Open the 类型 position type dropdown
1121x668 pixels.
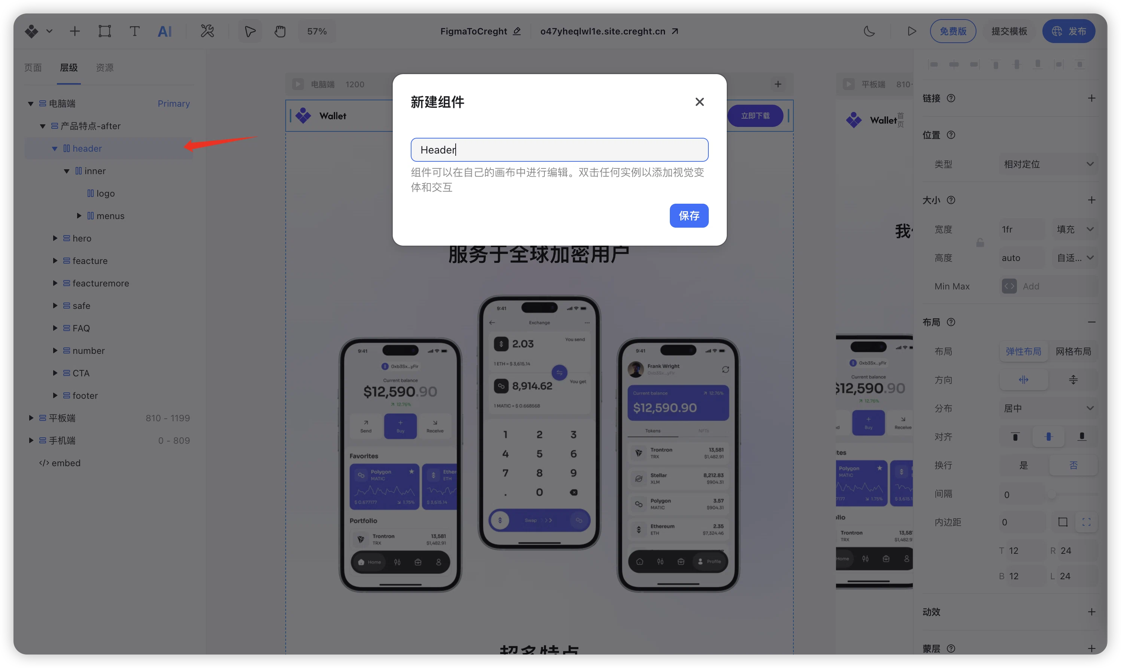(x=1048, y=164)
